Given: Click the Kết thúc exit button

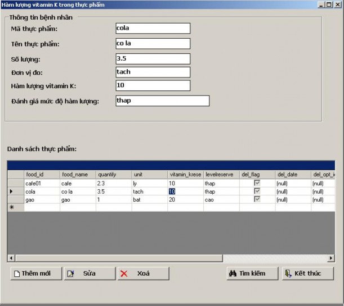Looking at the screenshot, I should [308, 273].
